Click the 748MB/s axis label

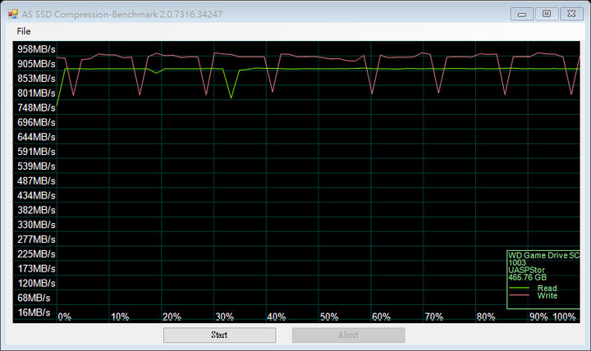pos(36,107)
